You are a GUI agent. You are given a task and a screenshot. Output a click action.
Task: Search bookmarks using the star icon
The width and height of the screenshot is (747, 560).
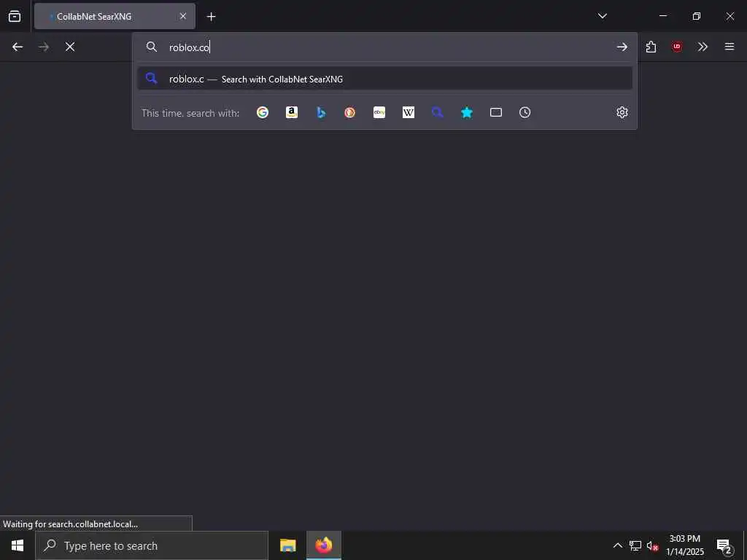467,112
